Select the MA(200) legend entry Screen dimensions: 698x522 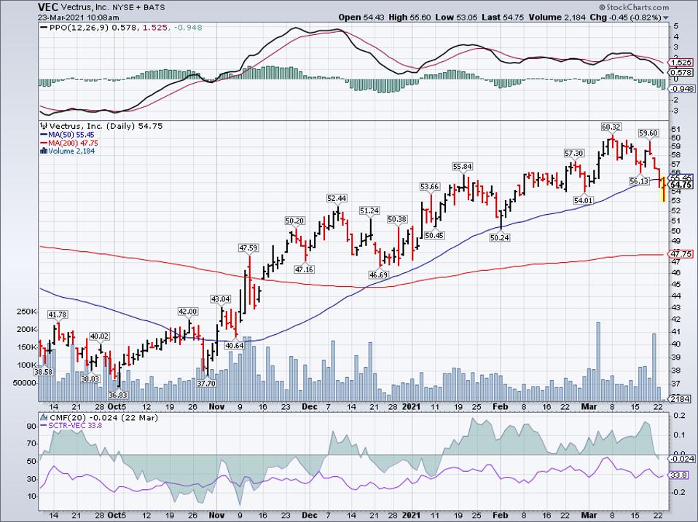[x=69, y=143]
